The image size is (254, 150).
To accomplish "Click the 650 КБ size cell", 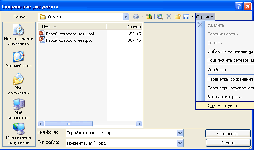I will tap(134, 34).
